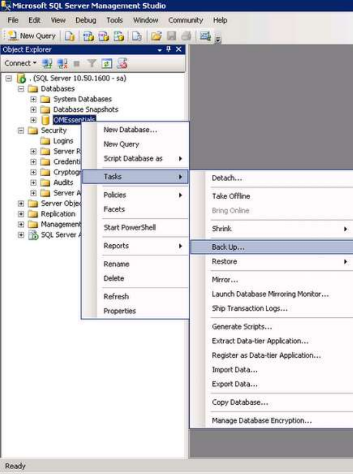
Task: Click the Analysis Services MDX Query icon
Action: point(89,36)
